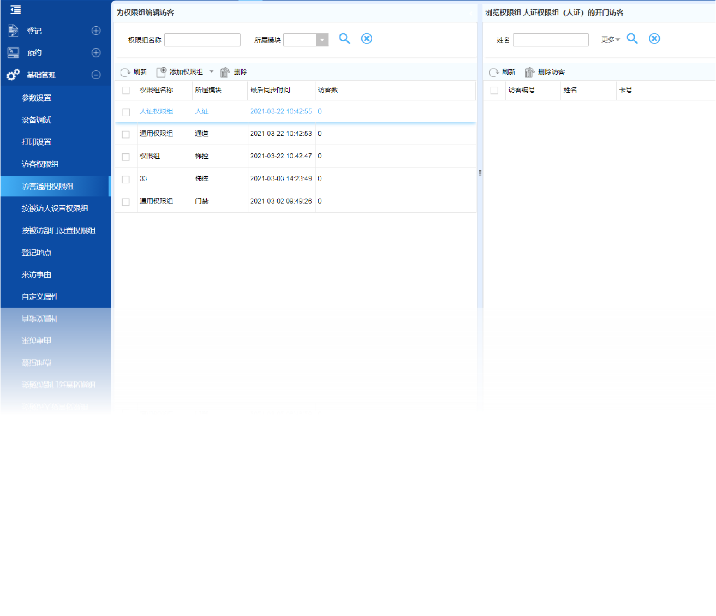This screenshot has height=616, width=716.
Task: Click 删除访客 icon in right panel toolbar
Action: click(529, 72)
